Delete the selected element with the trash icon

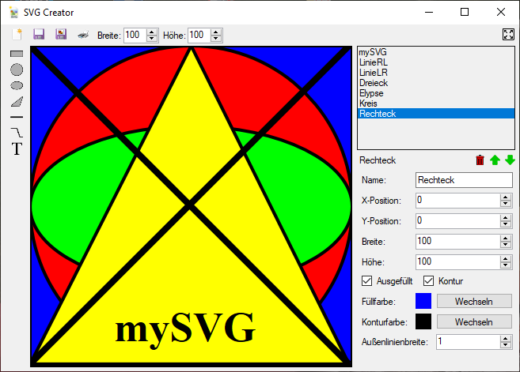click(480, 160)
